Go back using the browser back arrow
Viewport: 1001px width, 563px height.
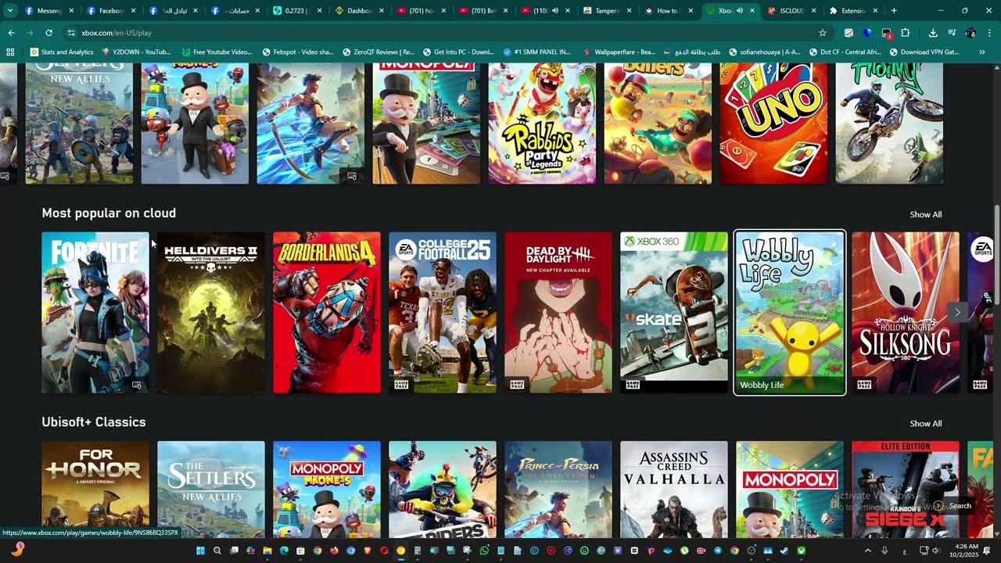[11, 33]
